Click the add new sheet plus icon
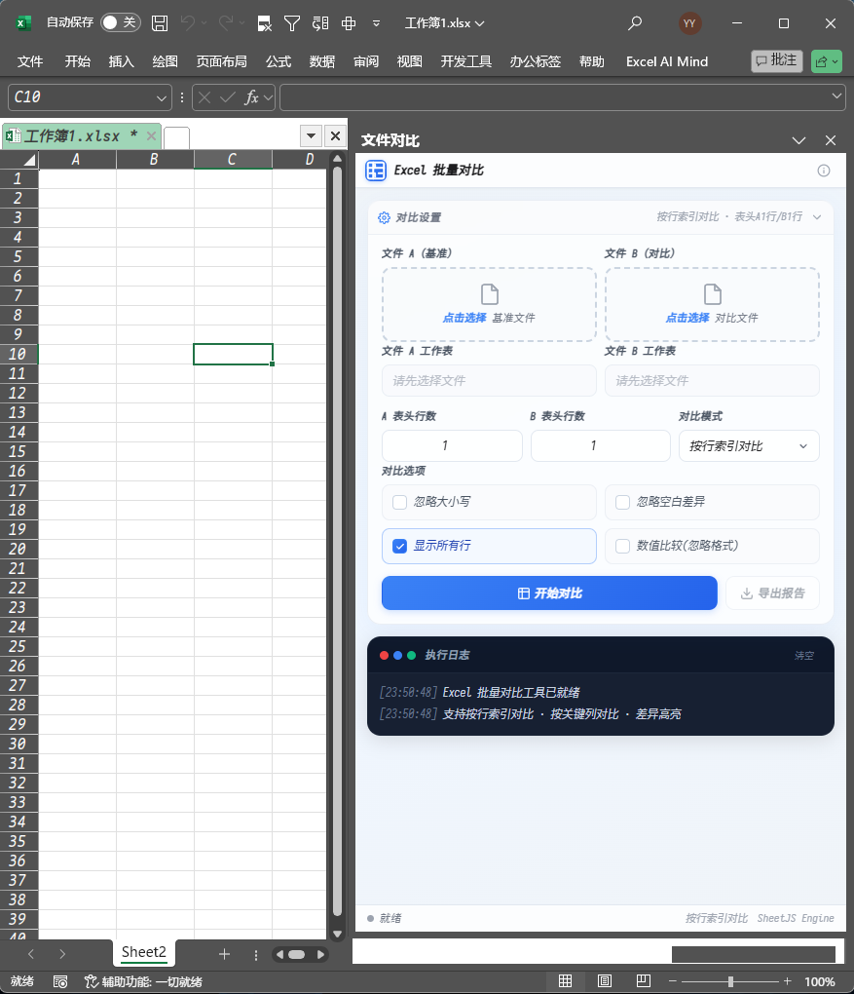 pos(224,954)
